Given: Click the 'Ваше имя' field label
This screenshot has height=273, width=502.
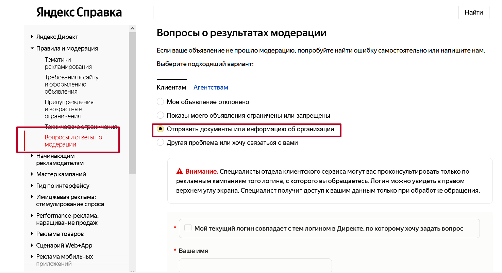Looking at the screenshot, I should point(193,251).
